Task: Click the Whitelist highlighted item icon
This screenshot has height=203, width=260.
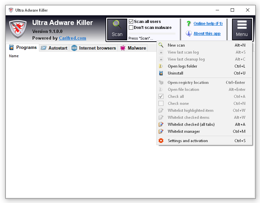Action: (x=161, y=110)
